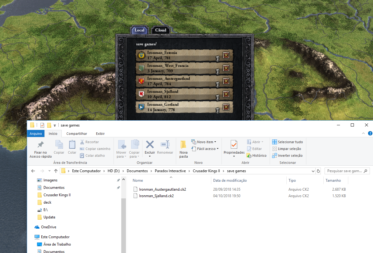Image resolution: width=373 pixels, height=253 pixels.
Task: Select the Início ribbon tab
Action: (x=53, y=134)
